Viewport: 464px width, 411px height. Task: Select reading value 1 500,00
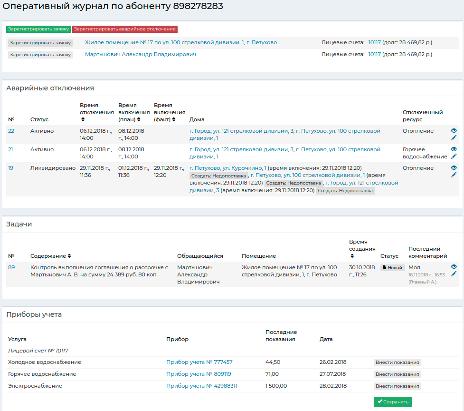pyautogui.click(x=276, y=386)
